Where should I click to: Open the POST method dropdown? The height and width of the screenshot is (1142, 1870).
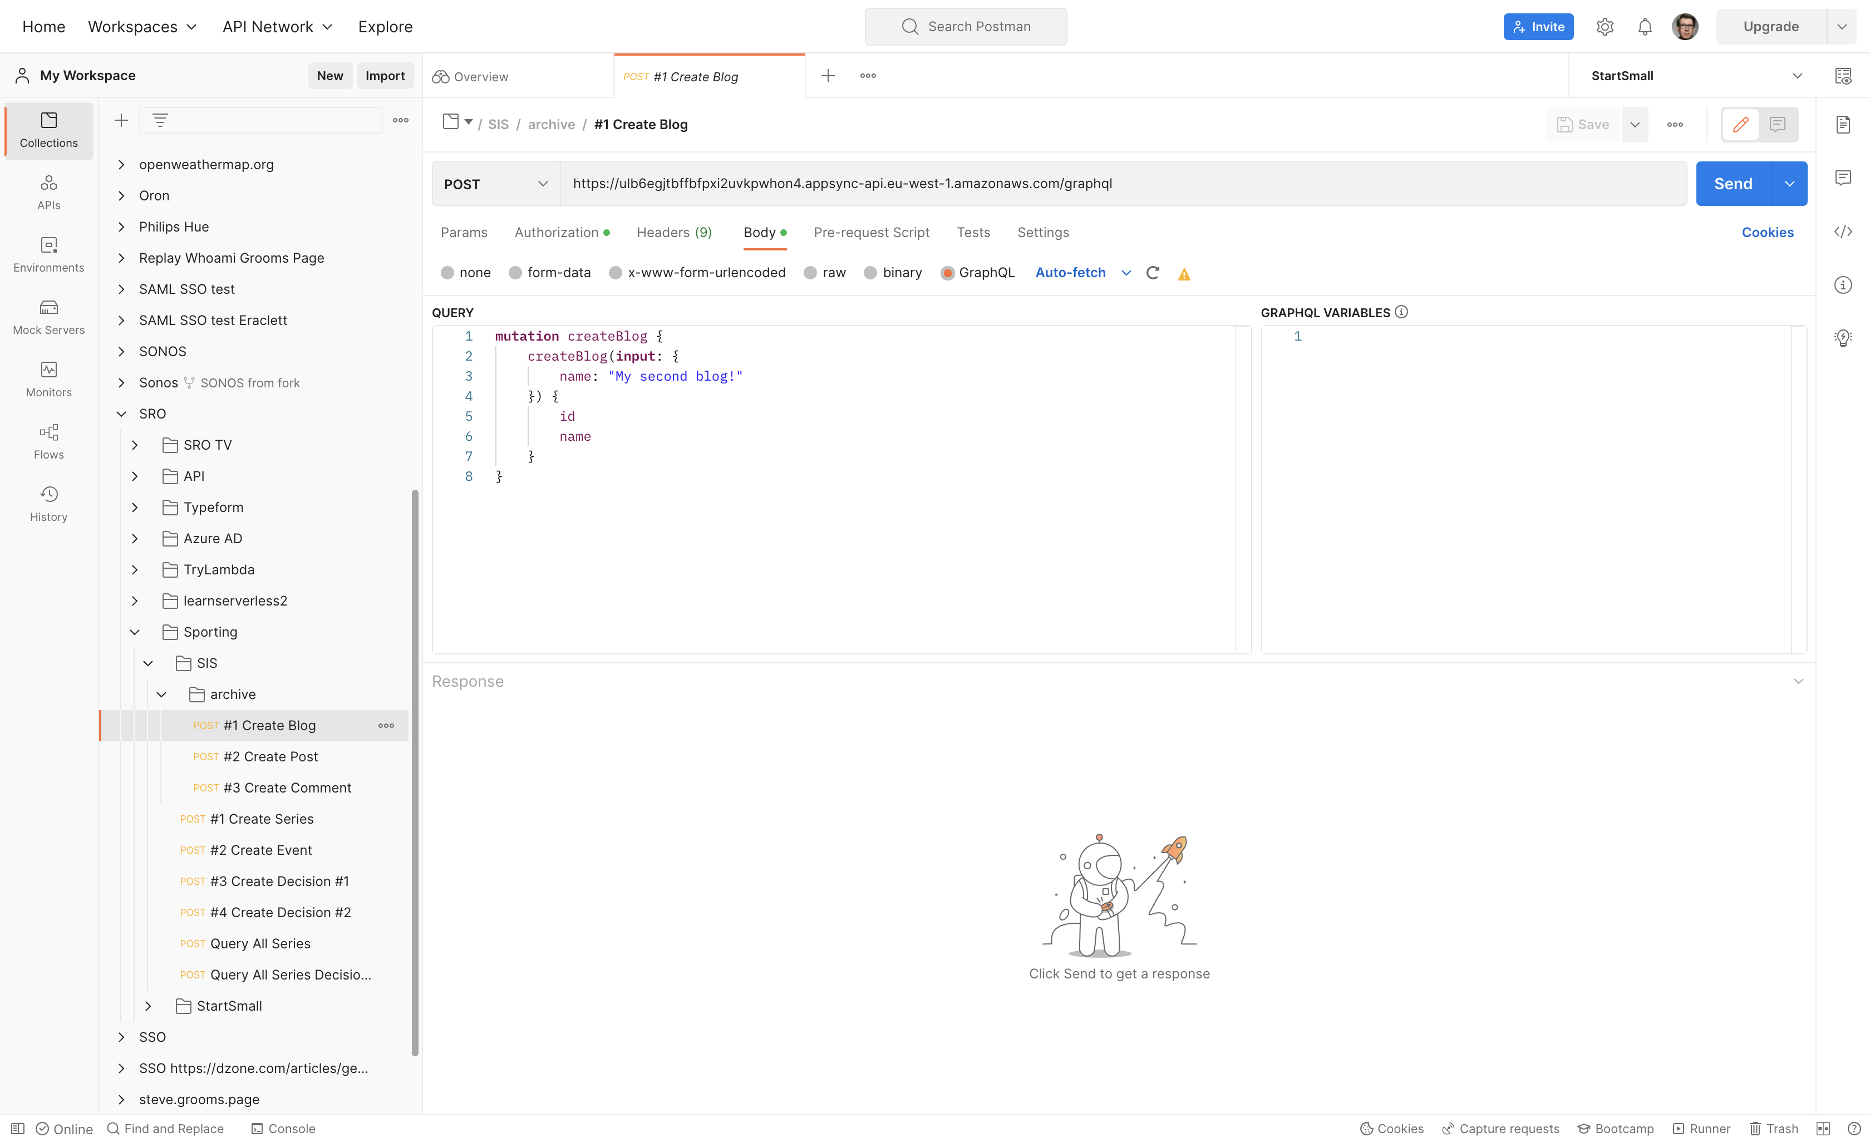pyautogui.click(x=494, y=183)
